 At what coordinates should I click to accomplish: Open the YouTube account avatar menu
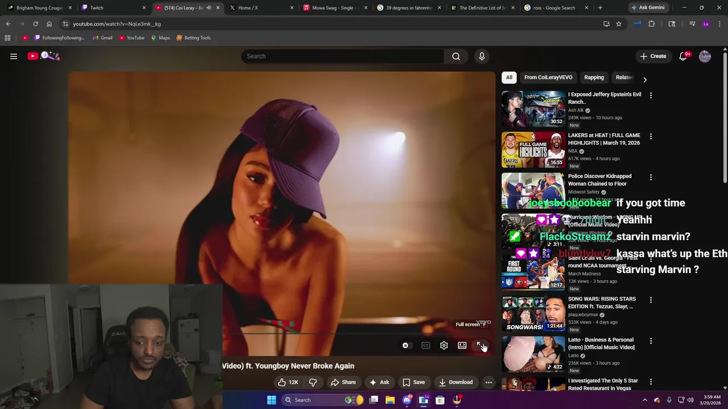[x=705, y=56]
